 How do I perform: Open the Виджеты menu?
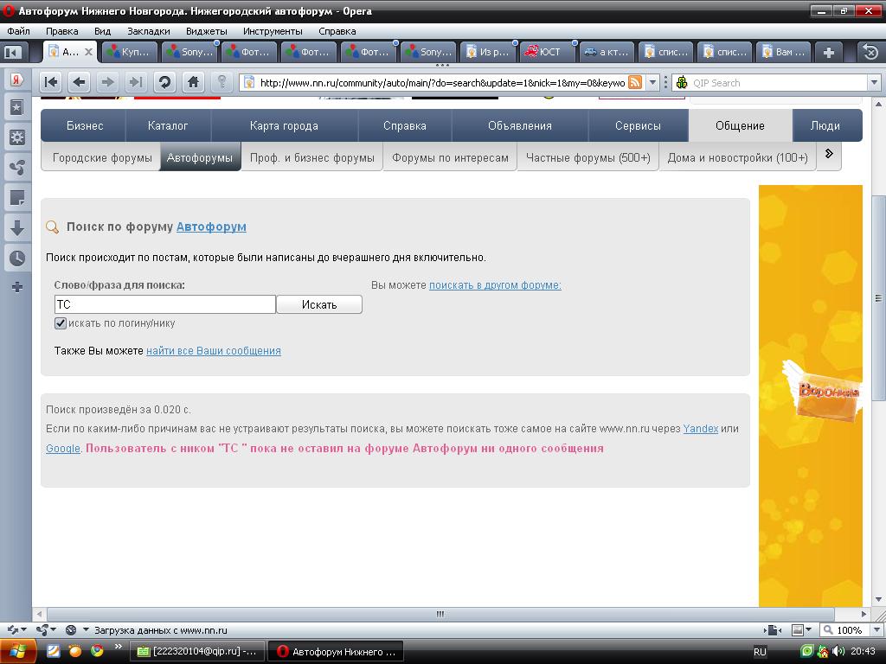tap(207, 31)
